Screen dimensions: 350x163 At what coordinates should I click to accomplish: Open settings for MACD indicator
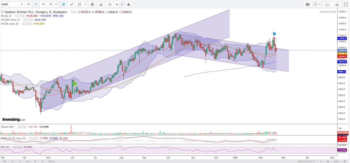pyautogui.click(x=34, y=138)
